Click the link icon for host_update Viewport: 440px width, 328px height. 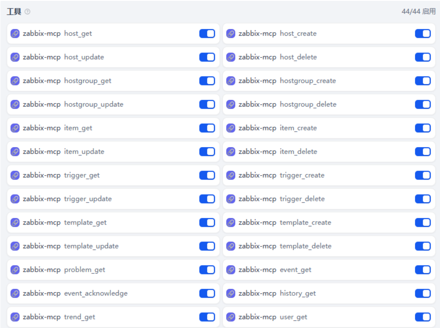point(15,57)
